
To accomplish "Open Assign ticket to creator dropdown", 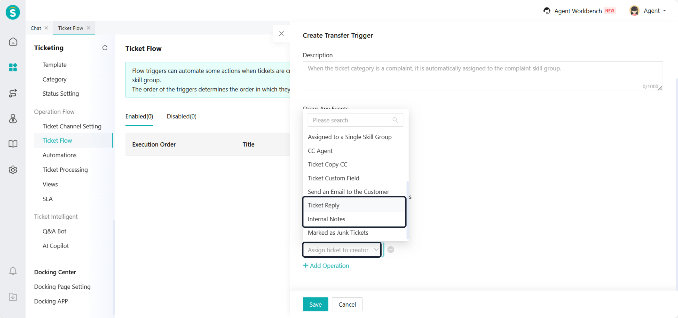I will point(342,250).
